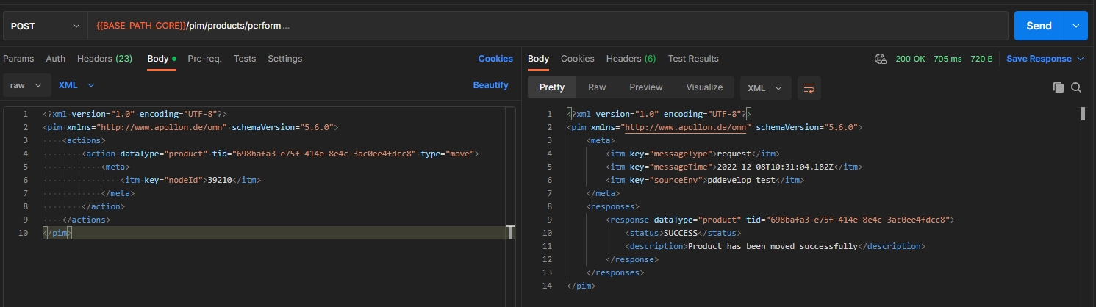Switch response view to Preview

tap(645, 87)
